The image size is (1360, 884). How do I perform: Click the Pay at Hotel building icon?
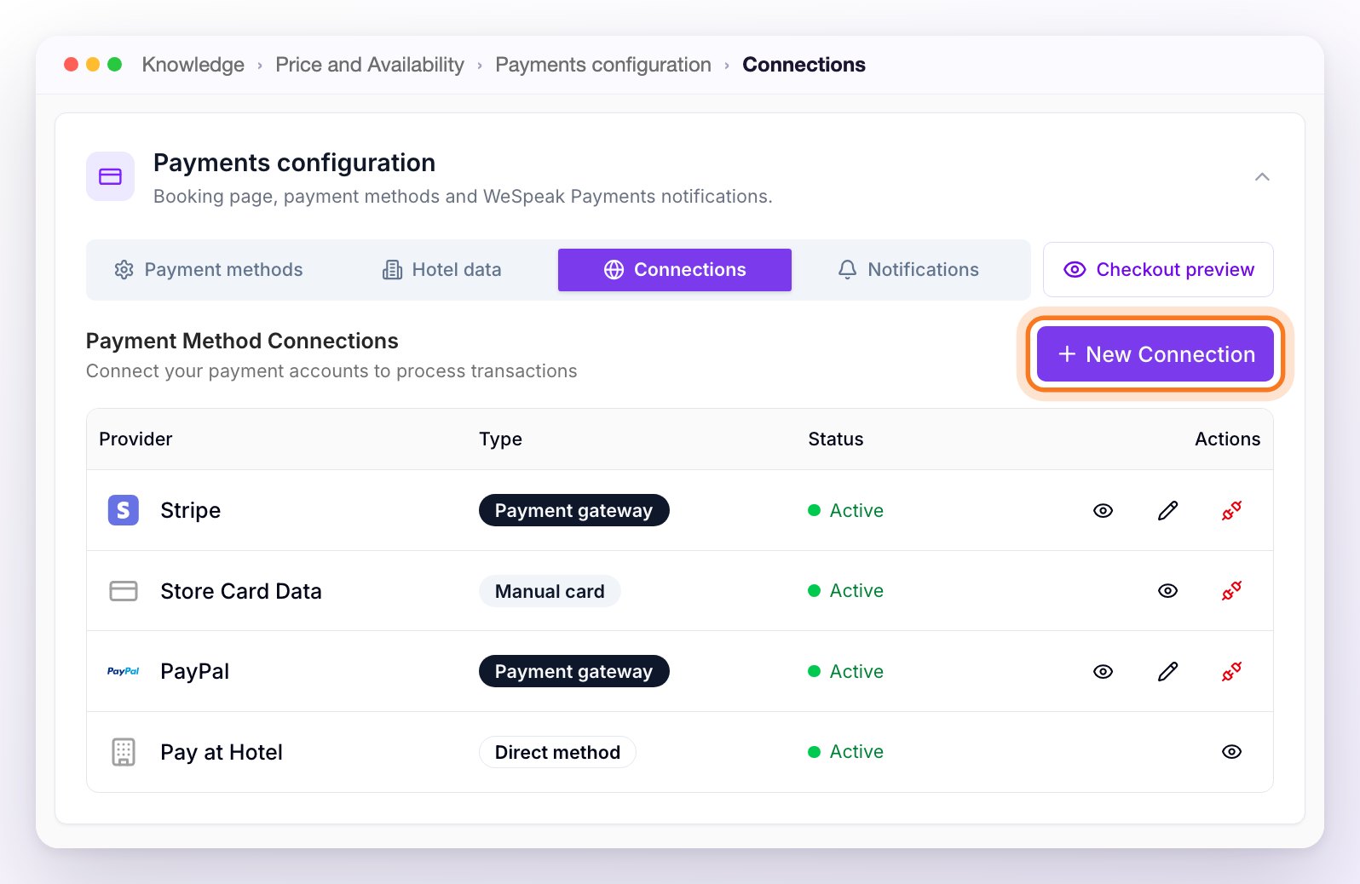pyautogui.click(x=123, y=752)
